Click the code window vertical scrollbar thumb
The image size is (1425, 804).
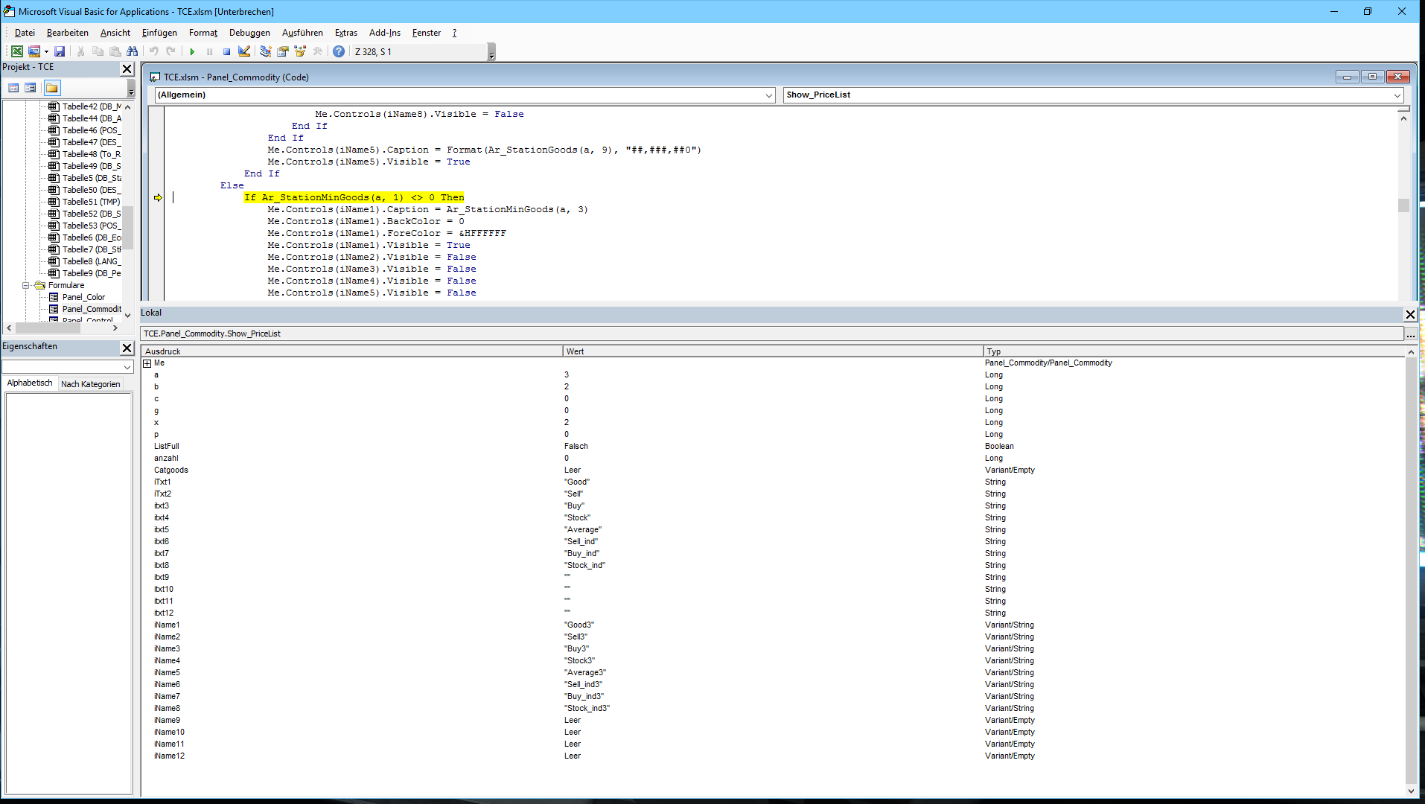1403,205
